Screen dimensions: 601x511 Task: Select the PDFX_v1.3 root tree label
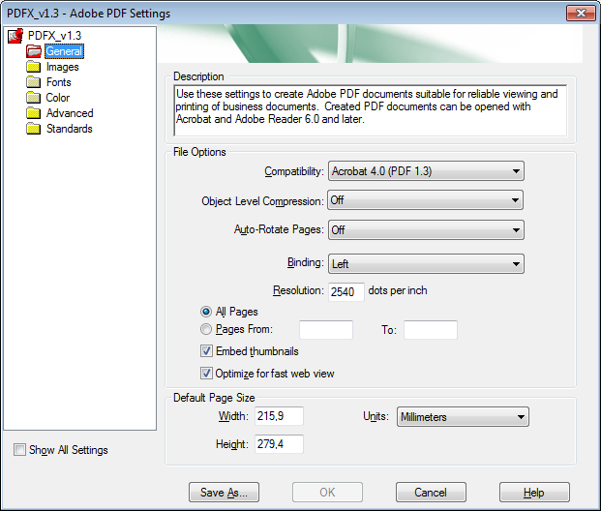pyautogui.click(x=54, y=36)
